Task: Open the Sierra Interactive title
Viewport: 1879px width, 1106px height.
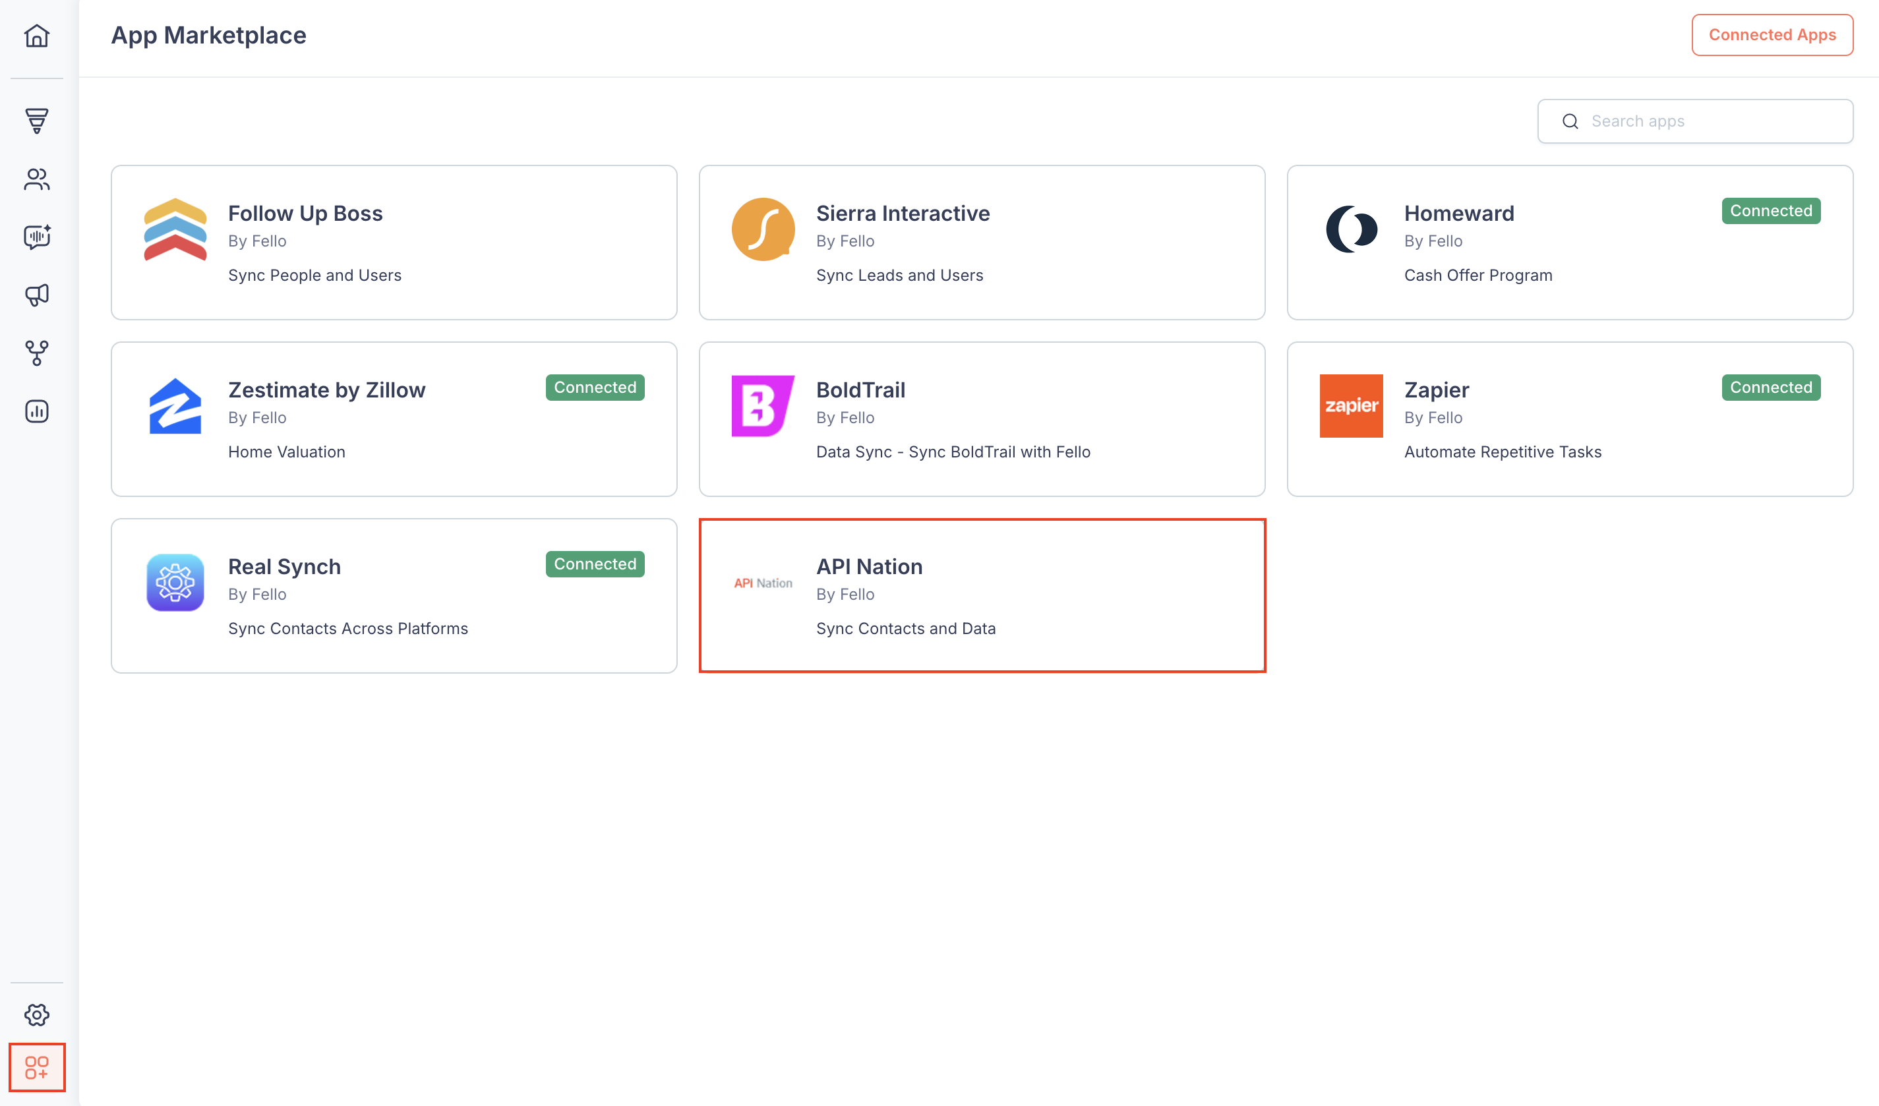Action: [x=902, y=213]
